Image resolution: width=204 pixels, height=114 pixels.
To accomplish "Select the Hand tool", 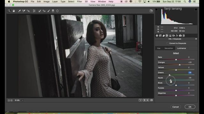I will 14,11.
